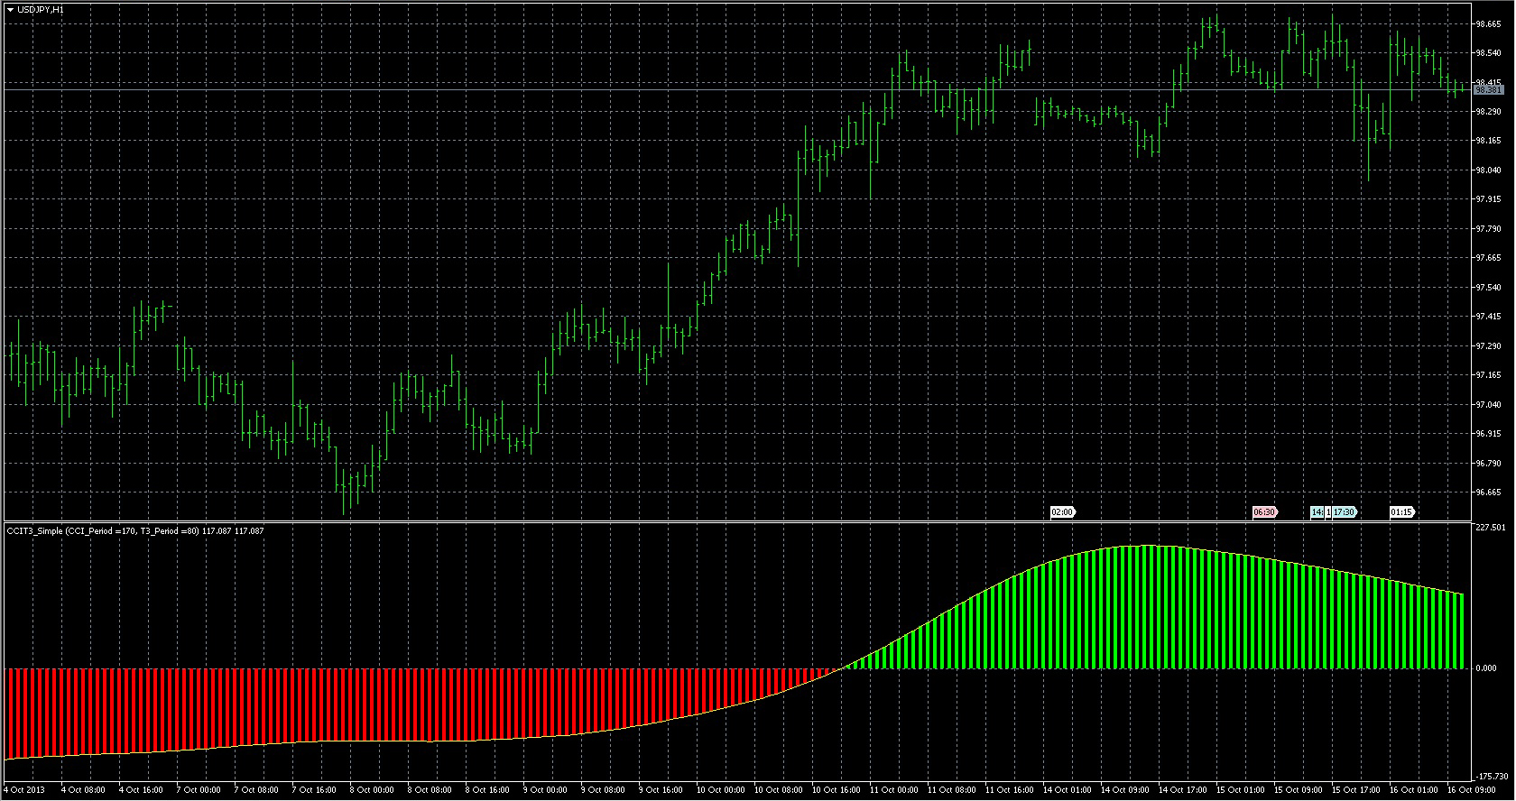Viewport: 1516px width, 801px height.
Task: Click the 97.665 price scale value
Action: (x=1487, y=258)
